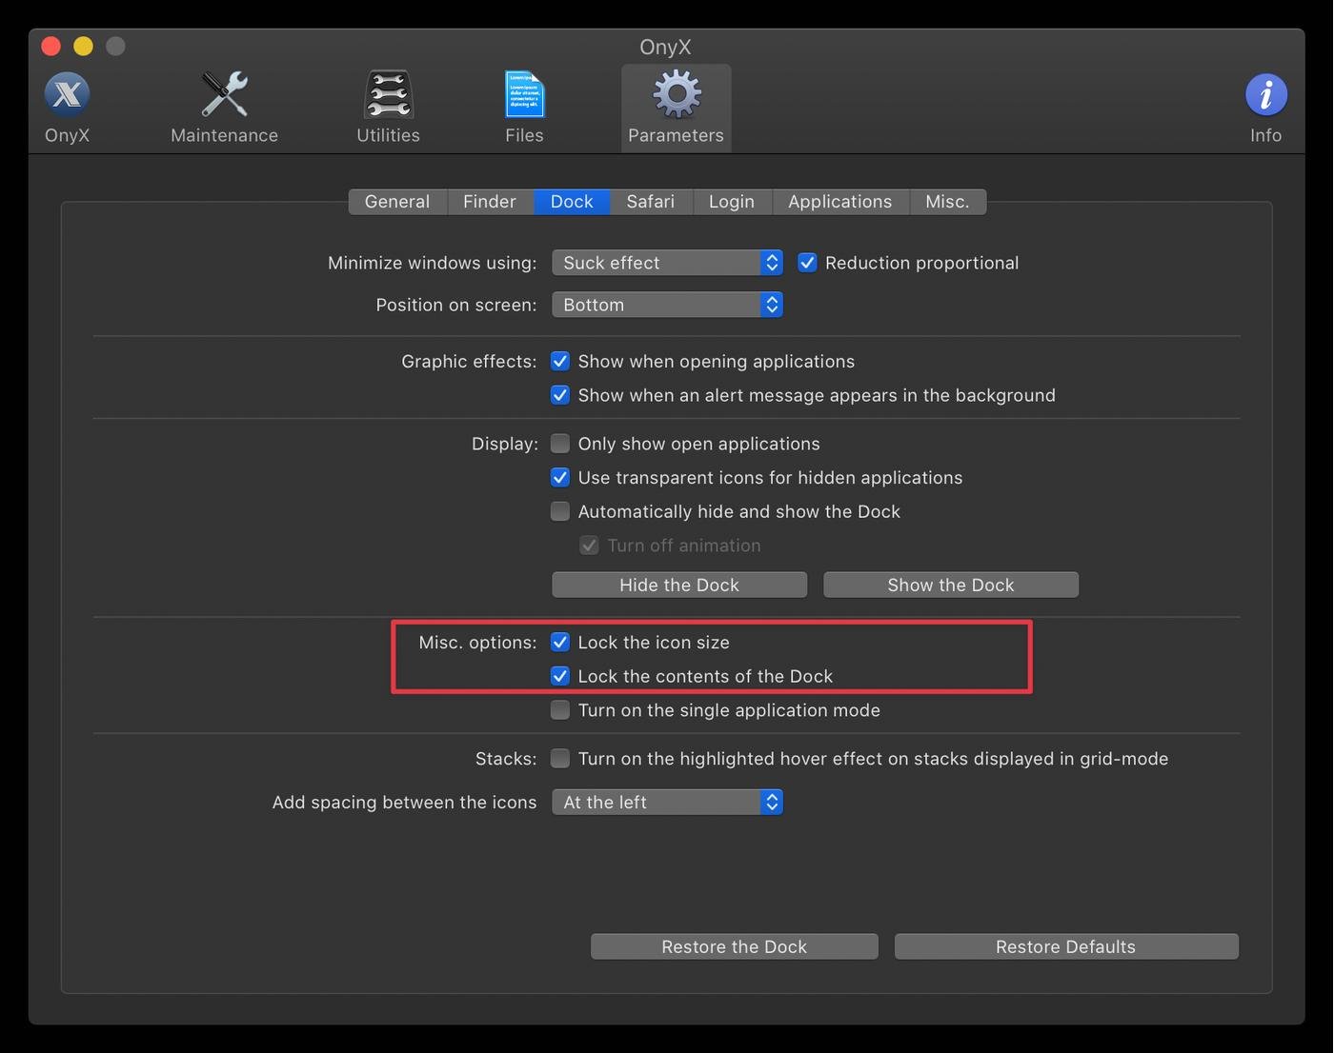Enable Only show open applications
1334x1053 pixels.
pyautogui.click(x=560, y=444)
